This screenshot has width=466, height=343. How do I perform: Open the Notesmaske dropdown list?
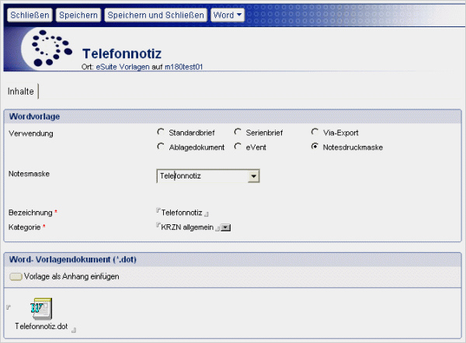click(x=253, y=177)
